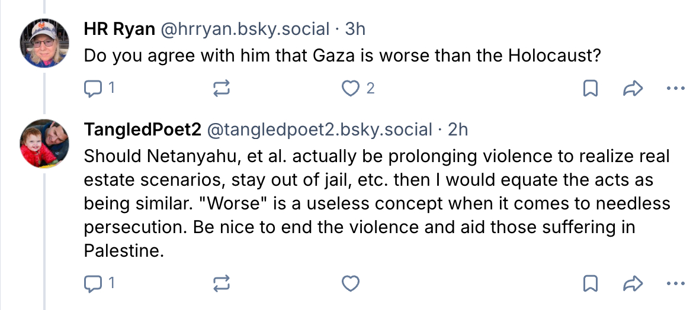Repost TangledPoet2's post
This screenshot has width=693, height=310.
click(x=220, y=283)
